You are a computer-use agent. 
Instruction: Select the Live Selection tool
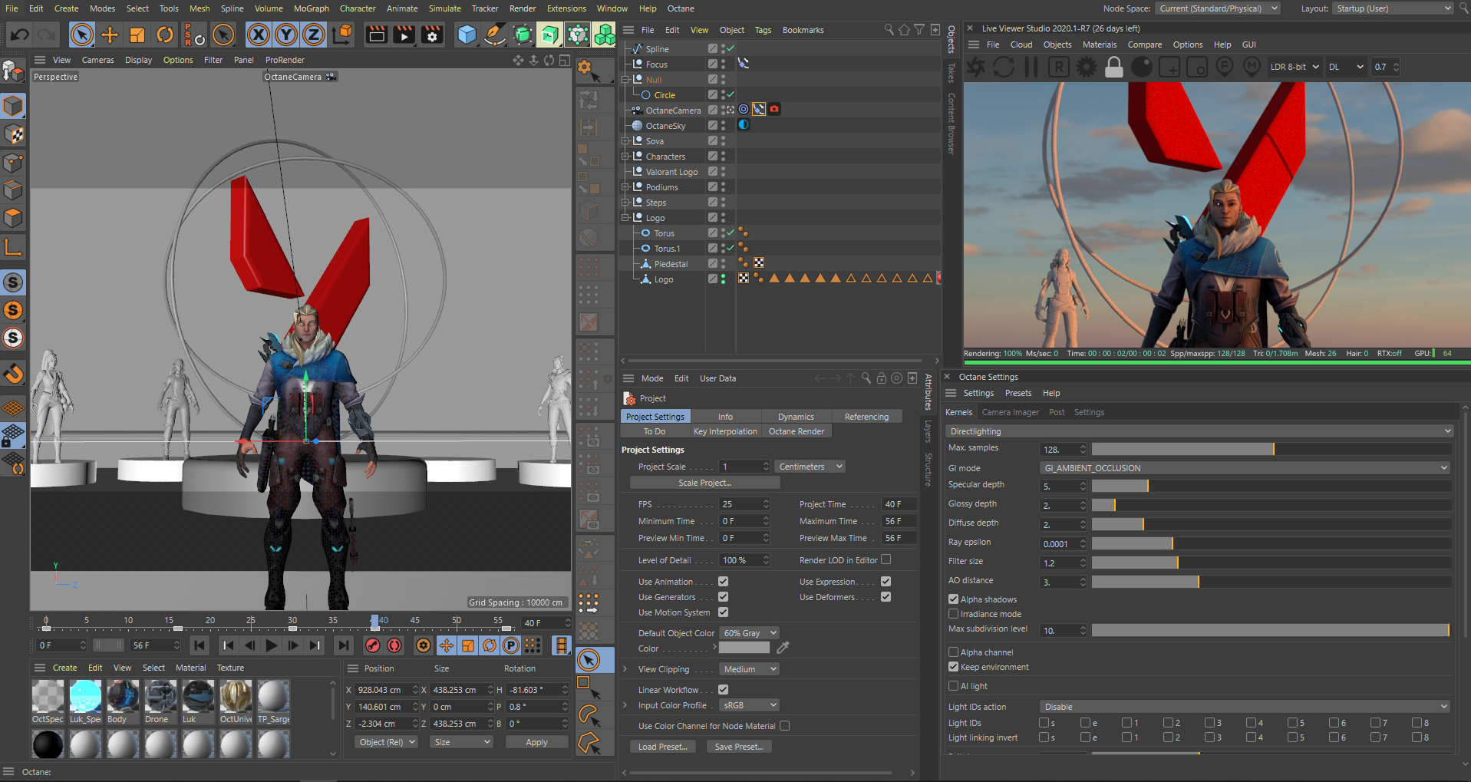click(x=82, y=35)
